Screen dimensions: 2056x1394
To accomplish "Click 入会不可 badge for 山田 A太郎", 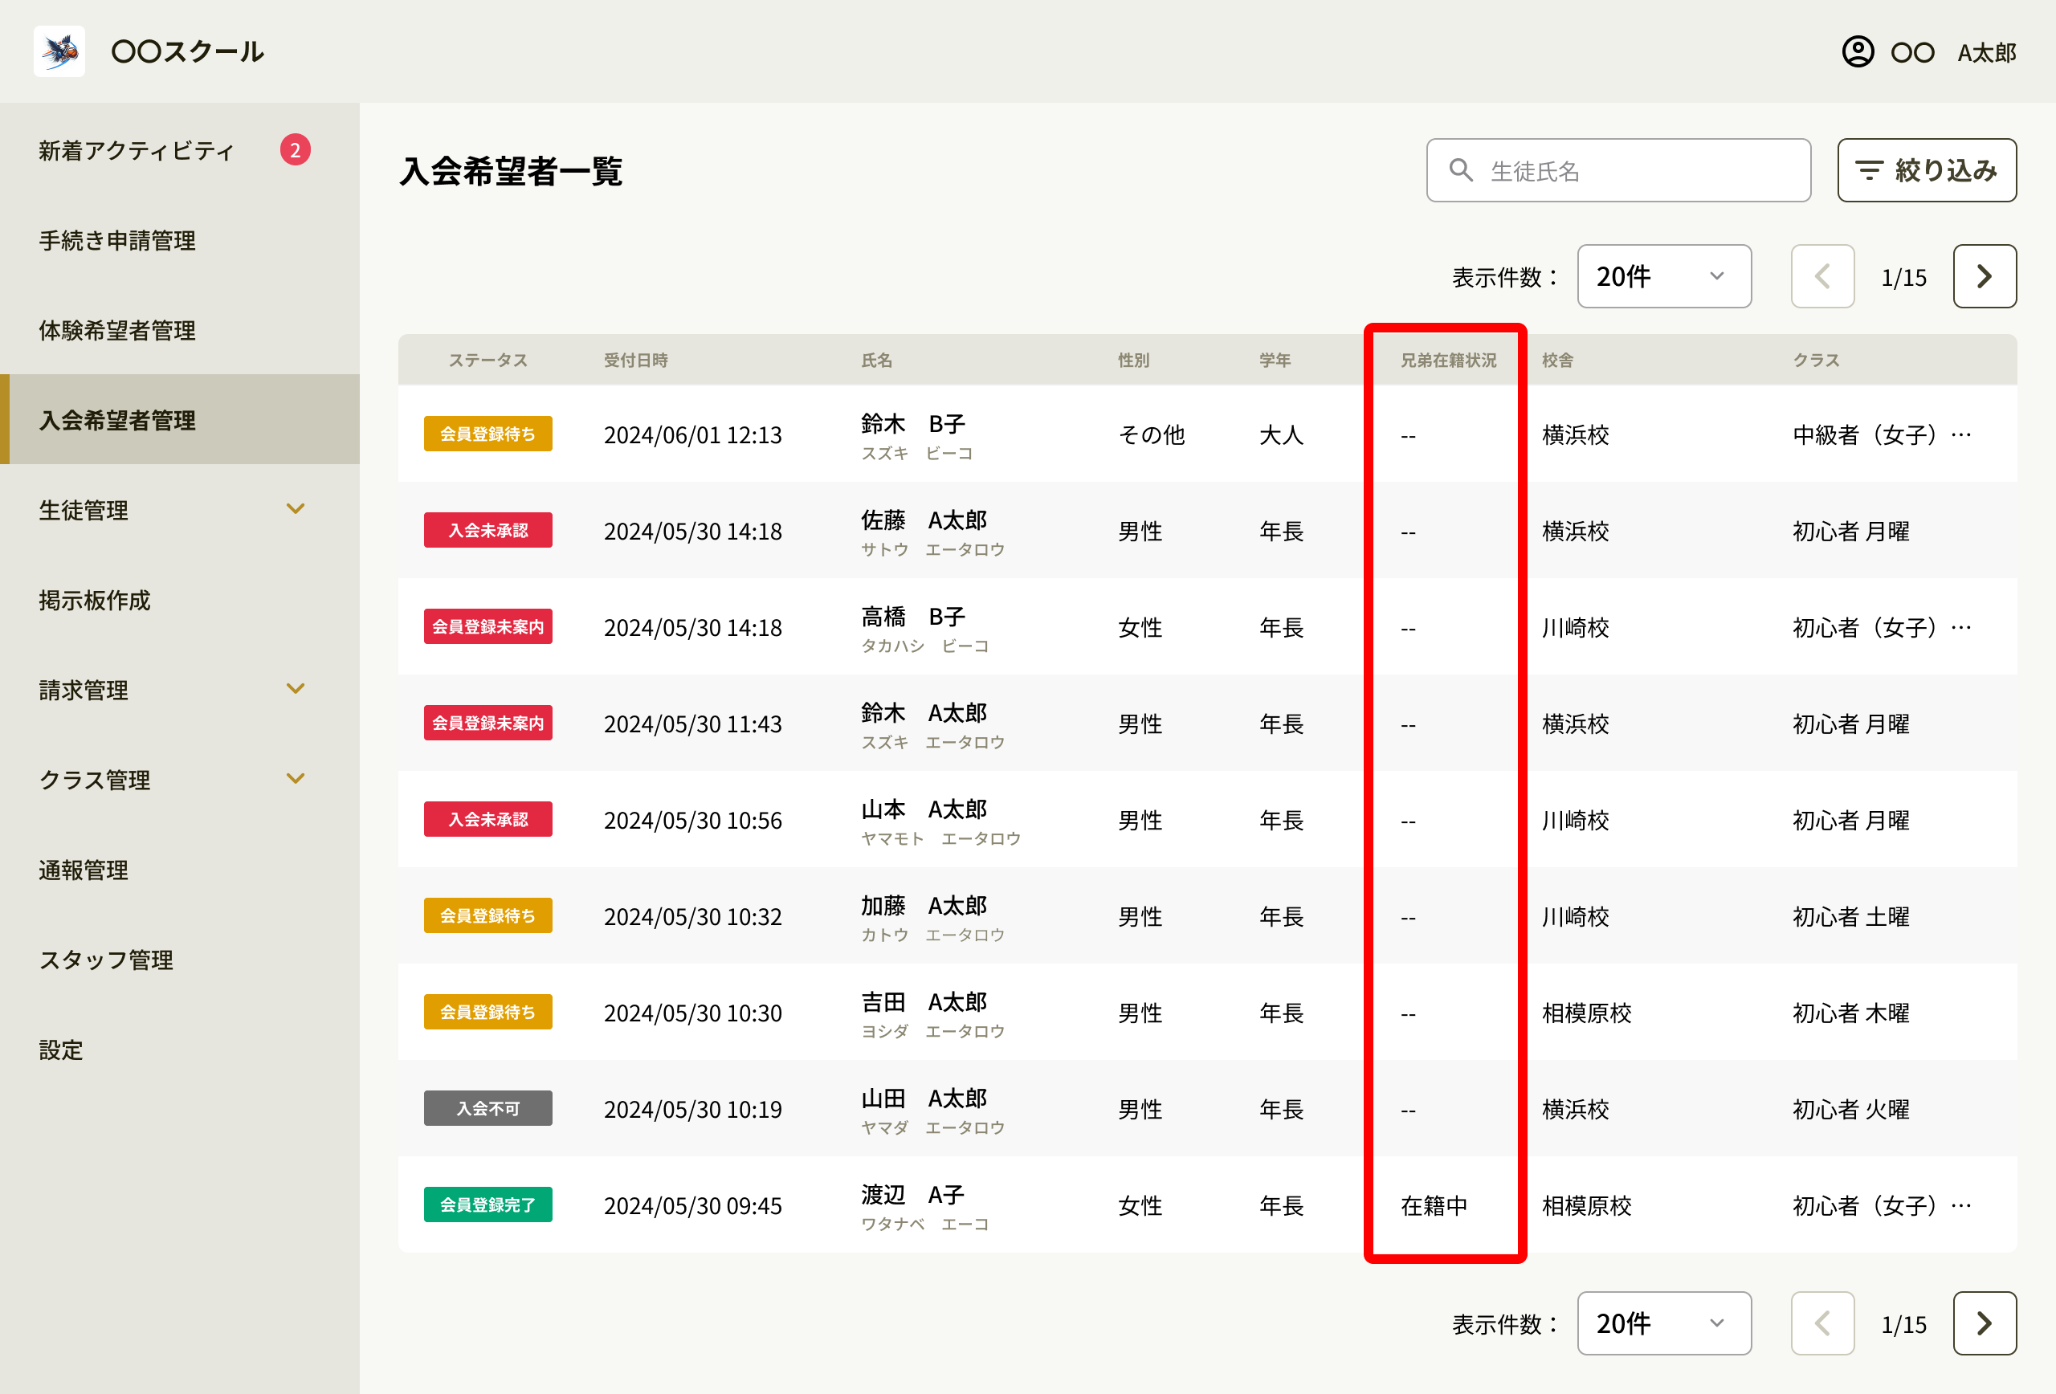I will [x=487, y=1107].
